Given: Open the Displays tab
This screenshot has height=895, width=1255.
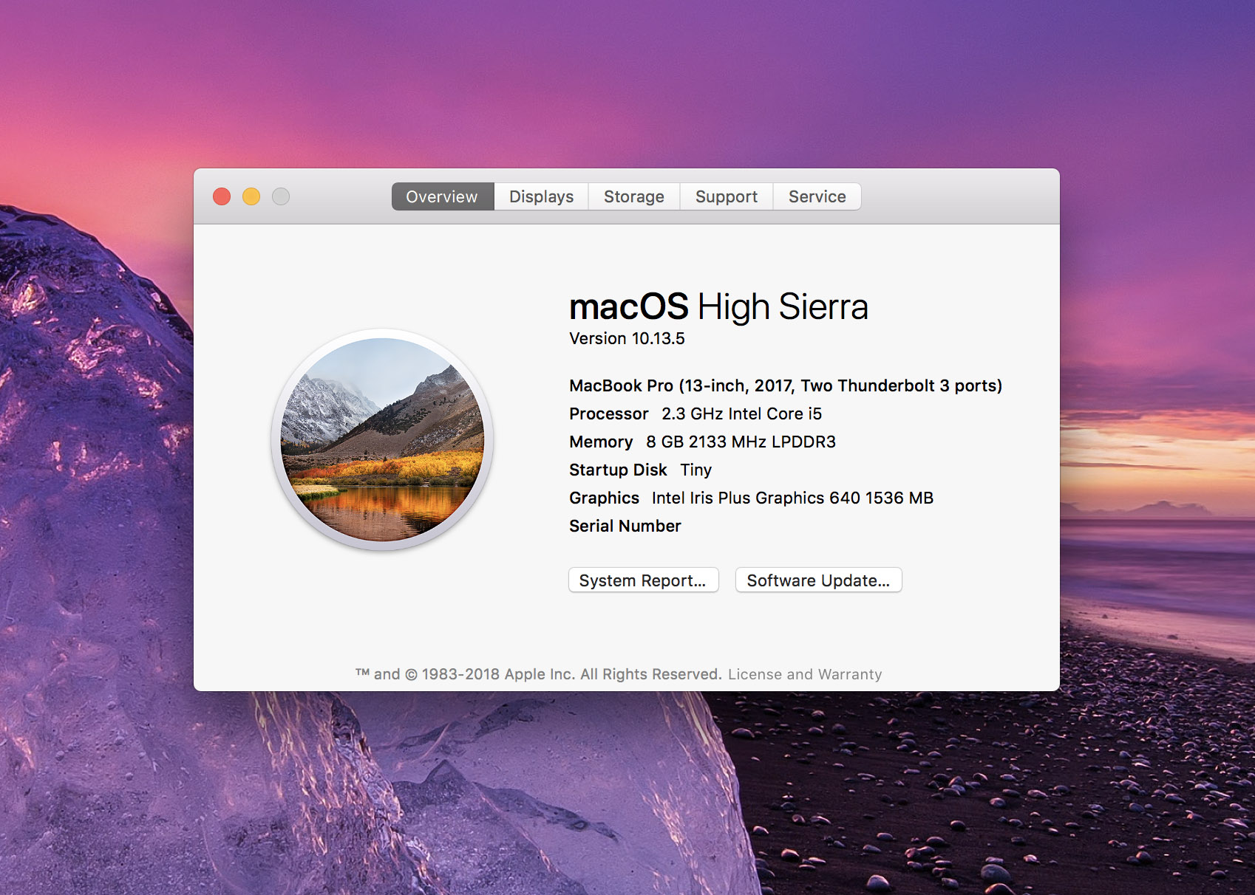Looking at the screenshot, I should click(541, 196).
